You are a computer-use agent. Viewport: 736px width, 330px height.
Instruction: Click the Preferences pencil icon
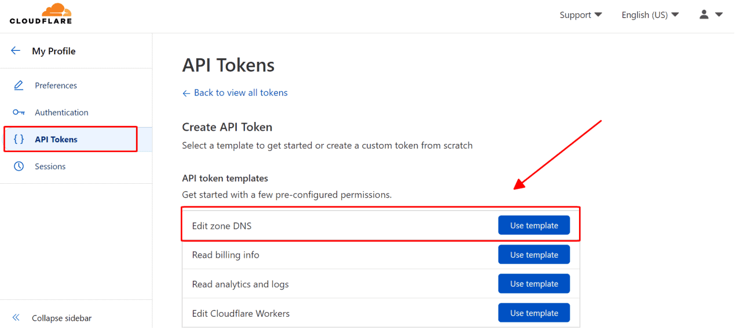pos(19,86)
